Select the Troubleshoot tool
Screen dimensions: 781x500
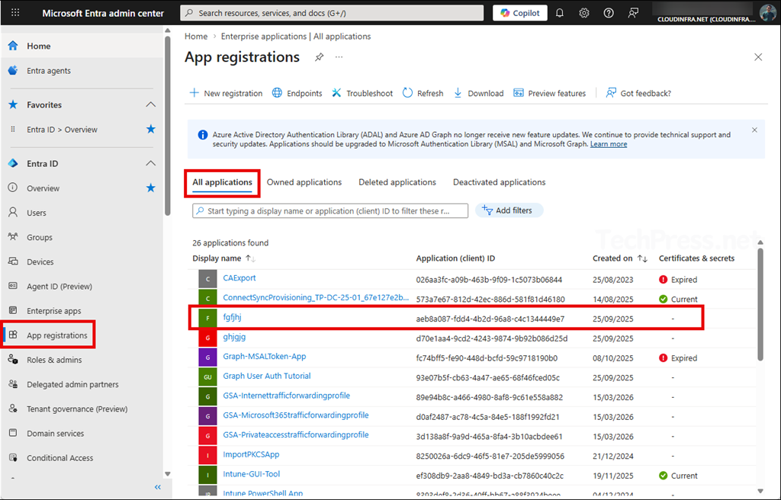point(362,92)
